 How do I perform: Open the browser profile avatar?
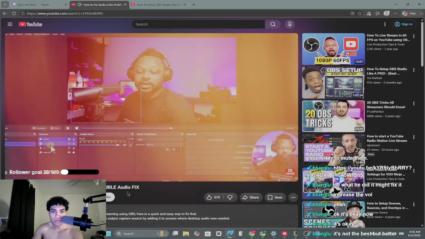pos(386,13)
